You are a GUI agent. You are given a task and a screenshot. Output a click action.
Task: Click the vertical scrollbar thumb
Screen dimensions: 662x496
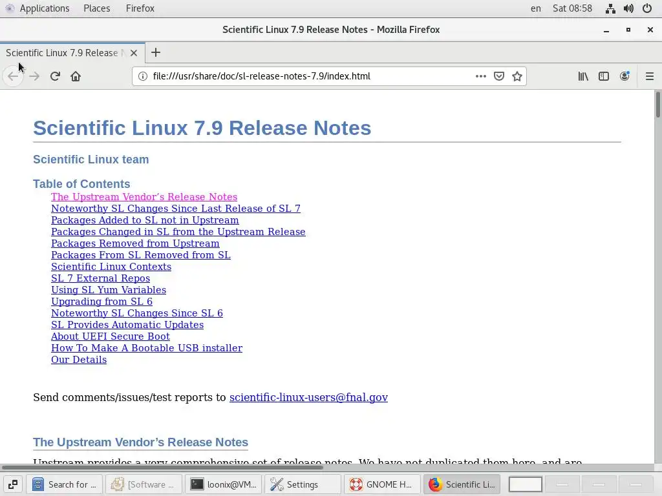pyautogui.click(x=657, y=105)
